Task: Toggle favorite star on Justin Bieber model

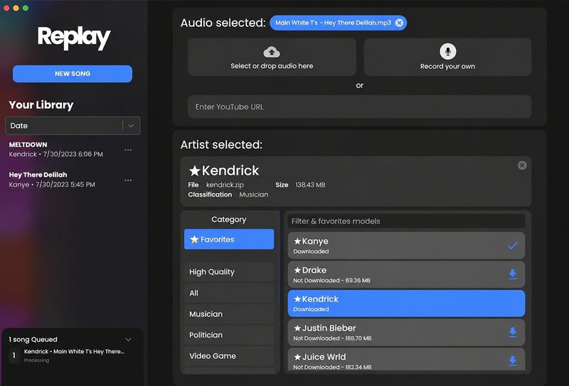Action: click(x=297, y=328)
